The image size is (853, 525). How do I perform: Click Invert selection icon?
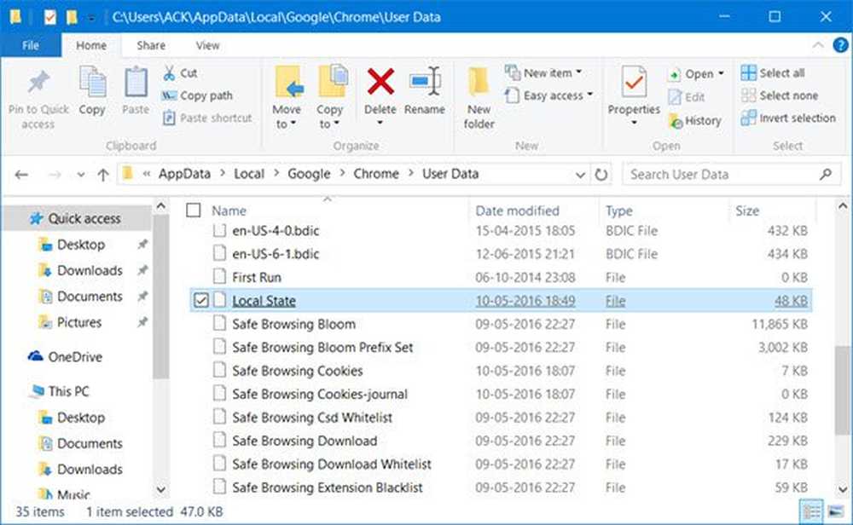[x=749, y=118]
